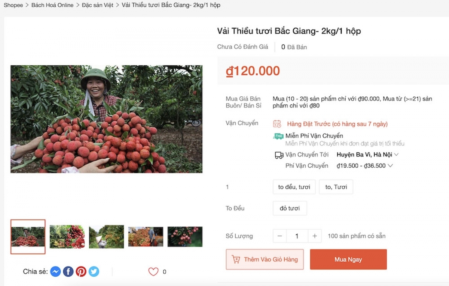
Task: Choose the "đỏ tươi" option
Action: [290, 208]
